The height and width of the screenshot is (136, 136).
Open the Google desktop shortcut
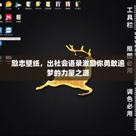point(8,5)
